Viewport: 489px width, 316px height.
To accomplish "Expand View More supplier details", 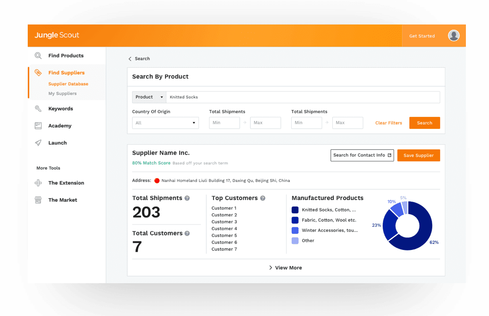I will [x=285, y=267].
